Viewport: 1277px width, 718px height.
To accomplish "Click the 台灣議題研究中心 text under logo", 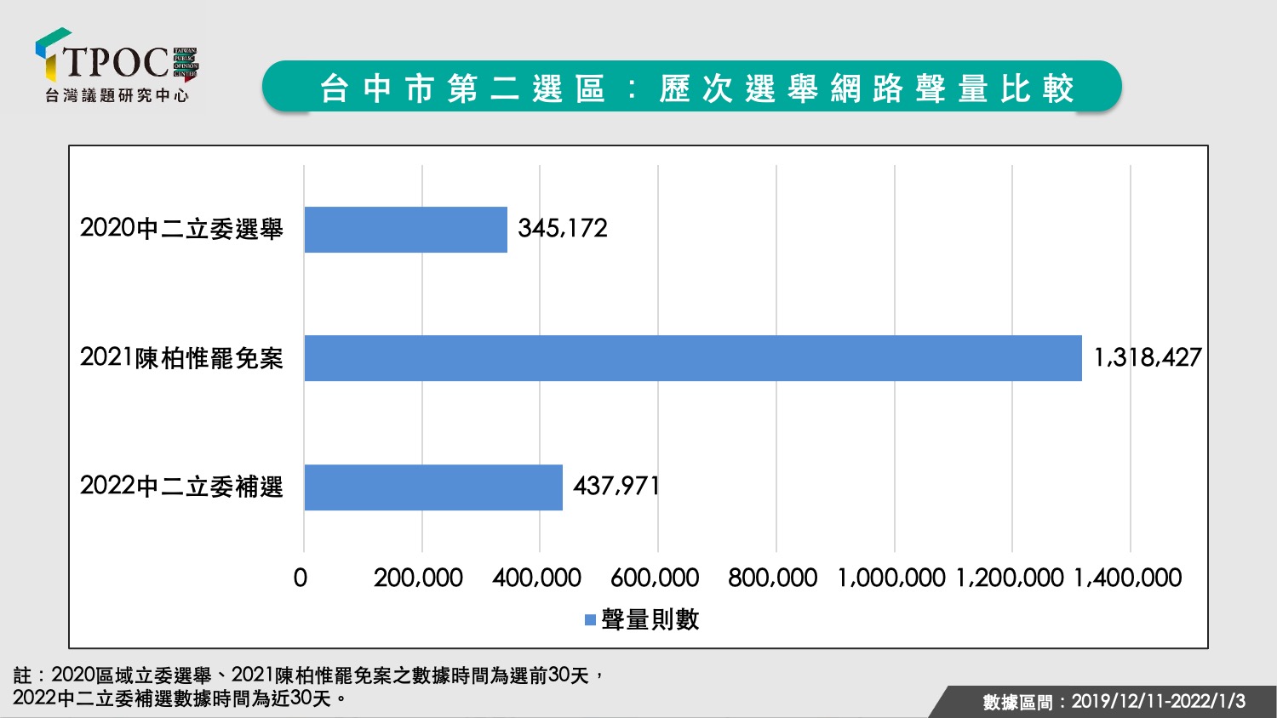I will (x=117, y=96).
